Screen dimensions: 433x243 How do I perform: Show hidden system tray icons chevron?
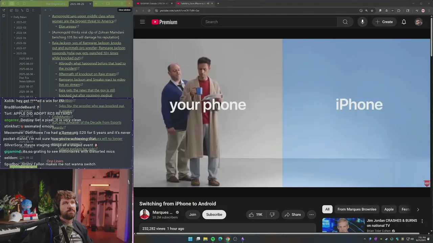click(365, 239)
